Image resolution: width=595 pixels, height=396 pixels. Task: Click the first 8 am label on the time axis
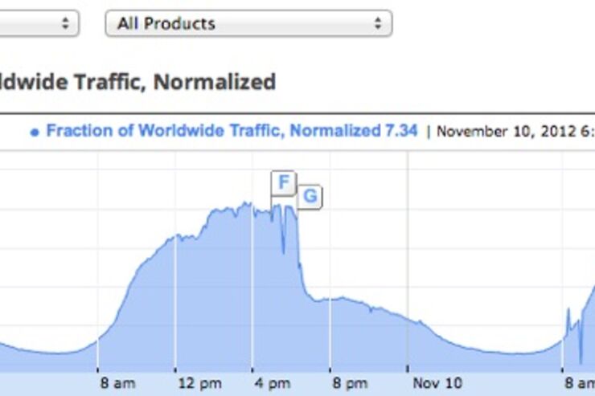[118, 383]
